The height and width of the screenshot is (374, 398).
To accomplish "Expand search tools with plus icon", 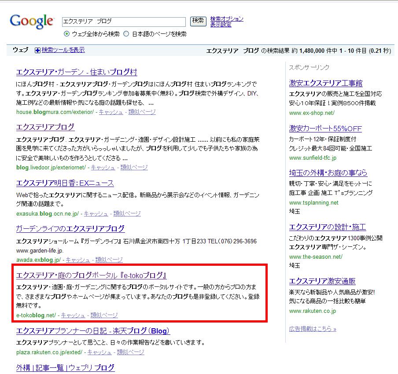I will tap(37, 50).
